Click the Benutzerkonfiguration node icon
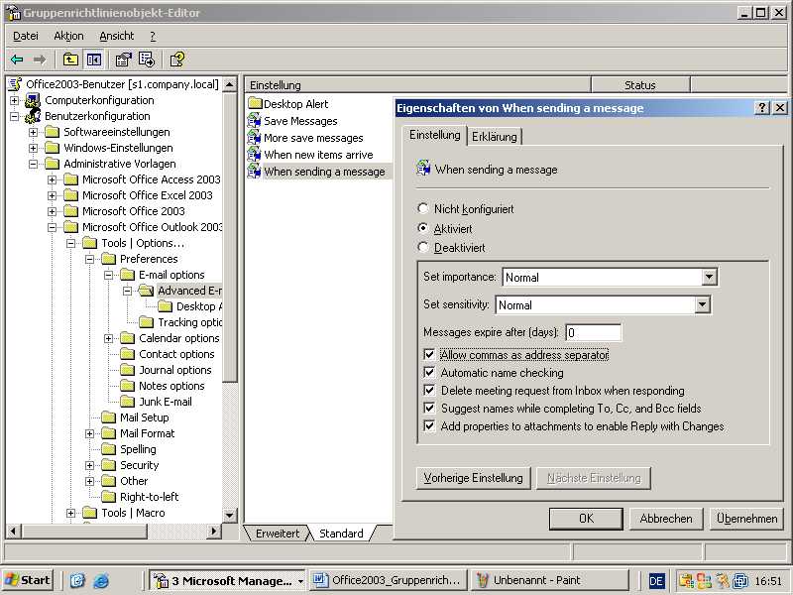 [x=34, y=116]
